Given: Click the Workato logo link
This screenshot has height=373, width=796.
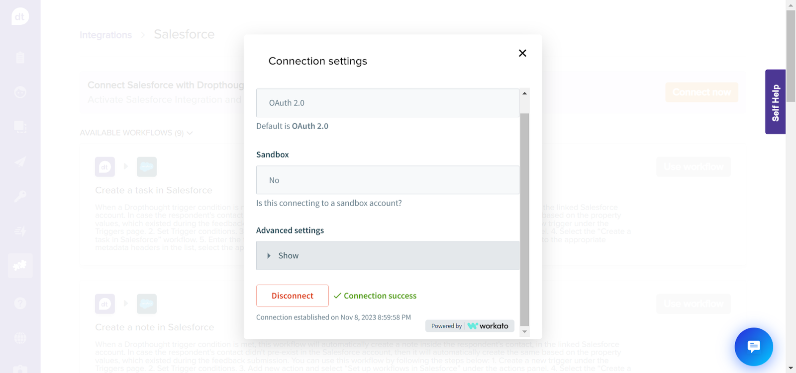Looking at the screenshot, I should point(488,326).
